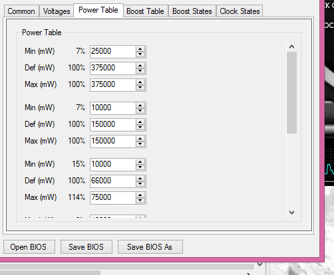Increase the first 375000 Def value up arrow
The height and width of the screenshot is (275, 334).
pos(140,66)
